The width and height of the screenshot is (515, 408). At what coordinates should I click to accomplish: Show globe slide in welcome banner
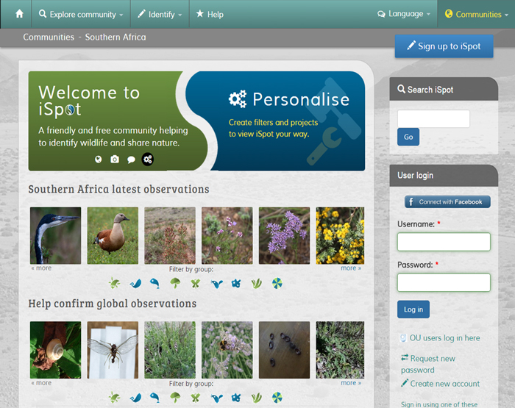tap(98, 160)
